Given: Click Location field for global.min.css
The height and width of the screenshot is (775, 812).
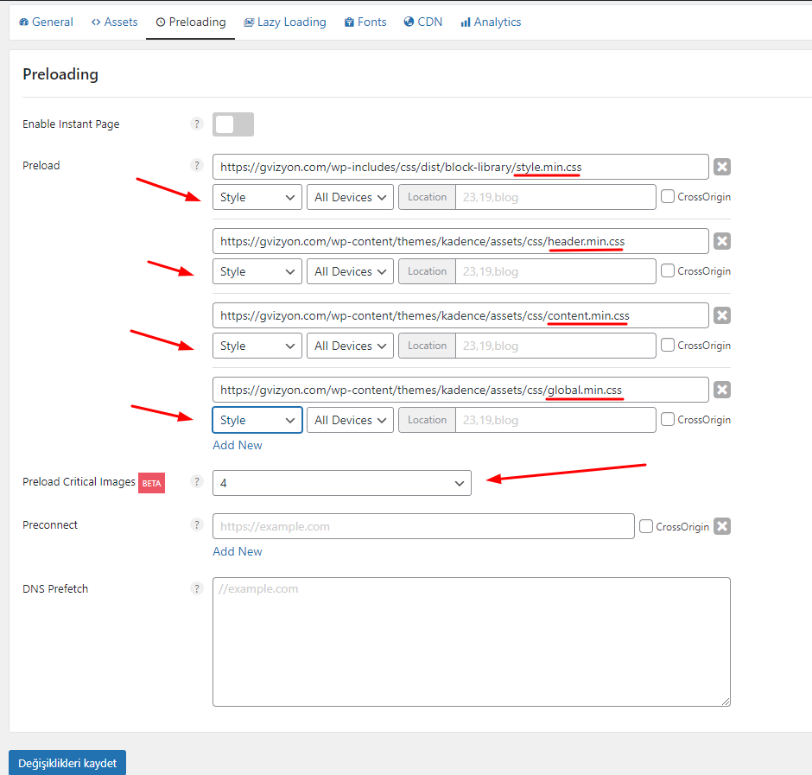Looking at the screenshot, I should pyautogui.click(x=555, y=420).
